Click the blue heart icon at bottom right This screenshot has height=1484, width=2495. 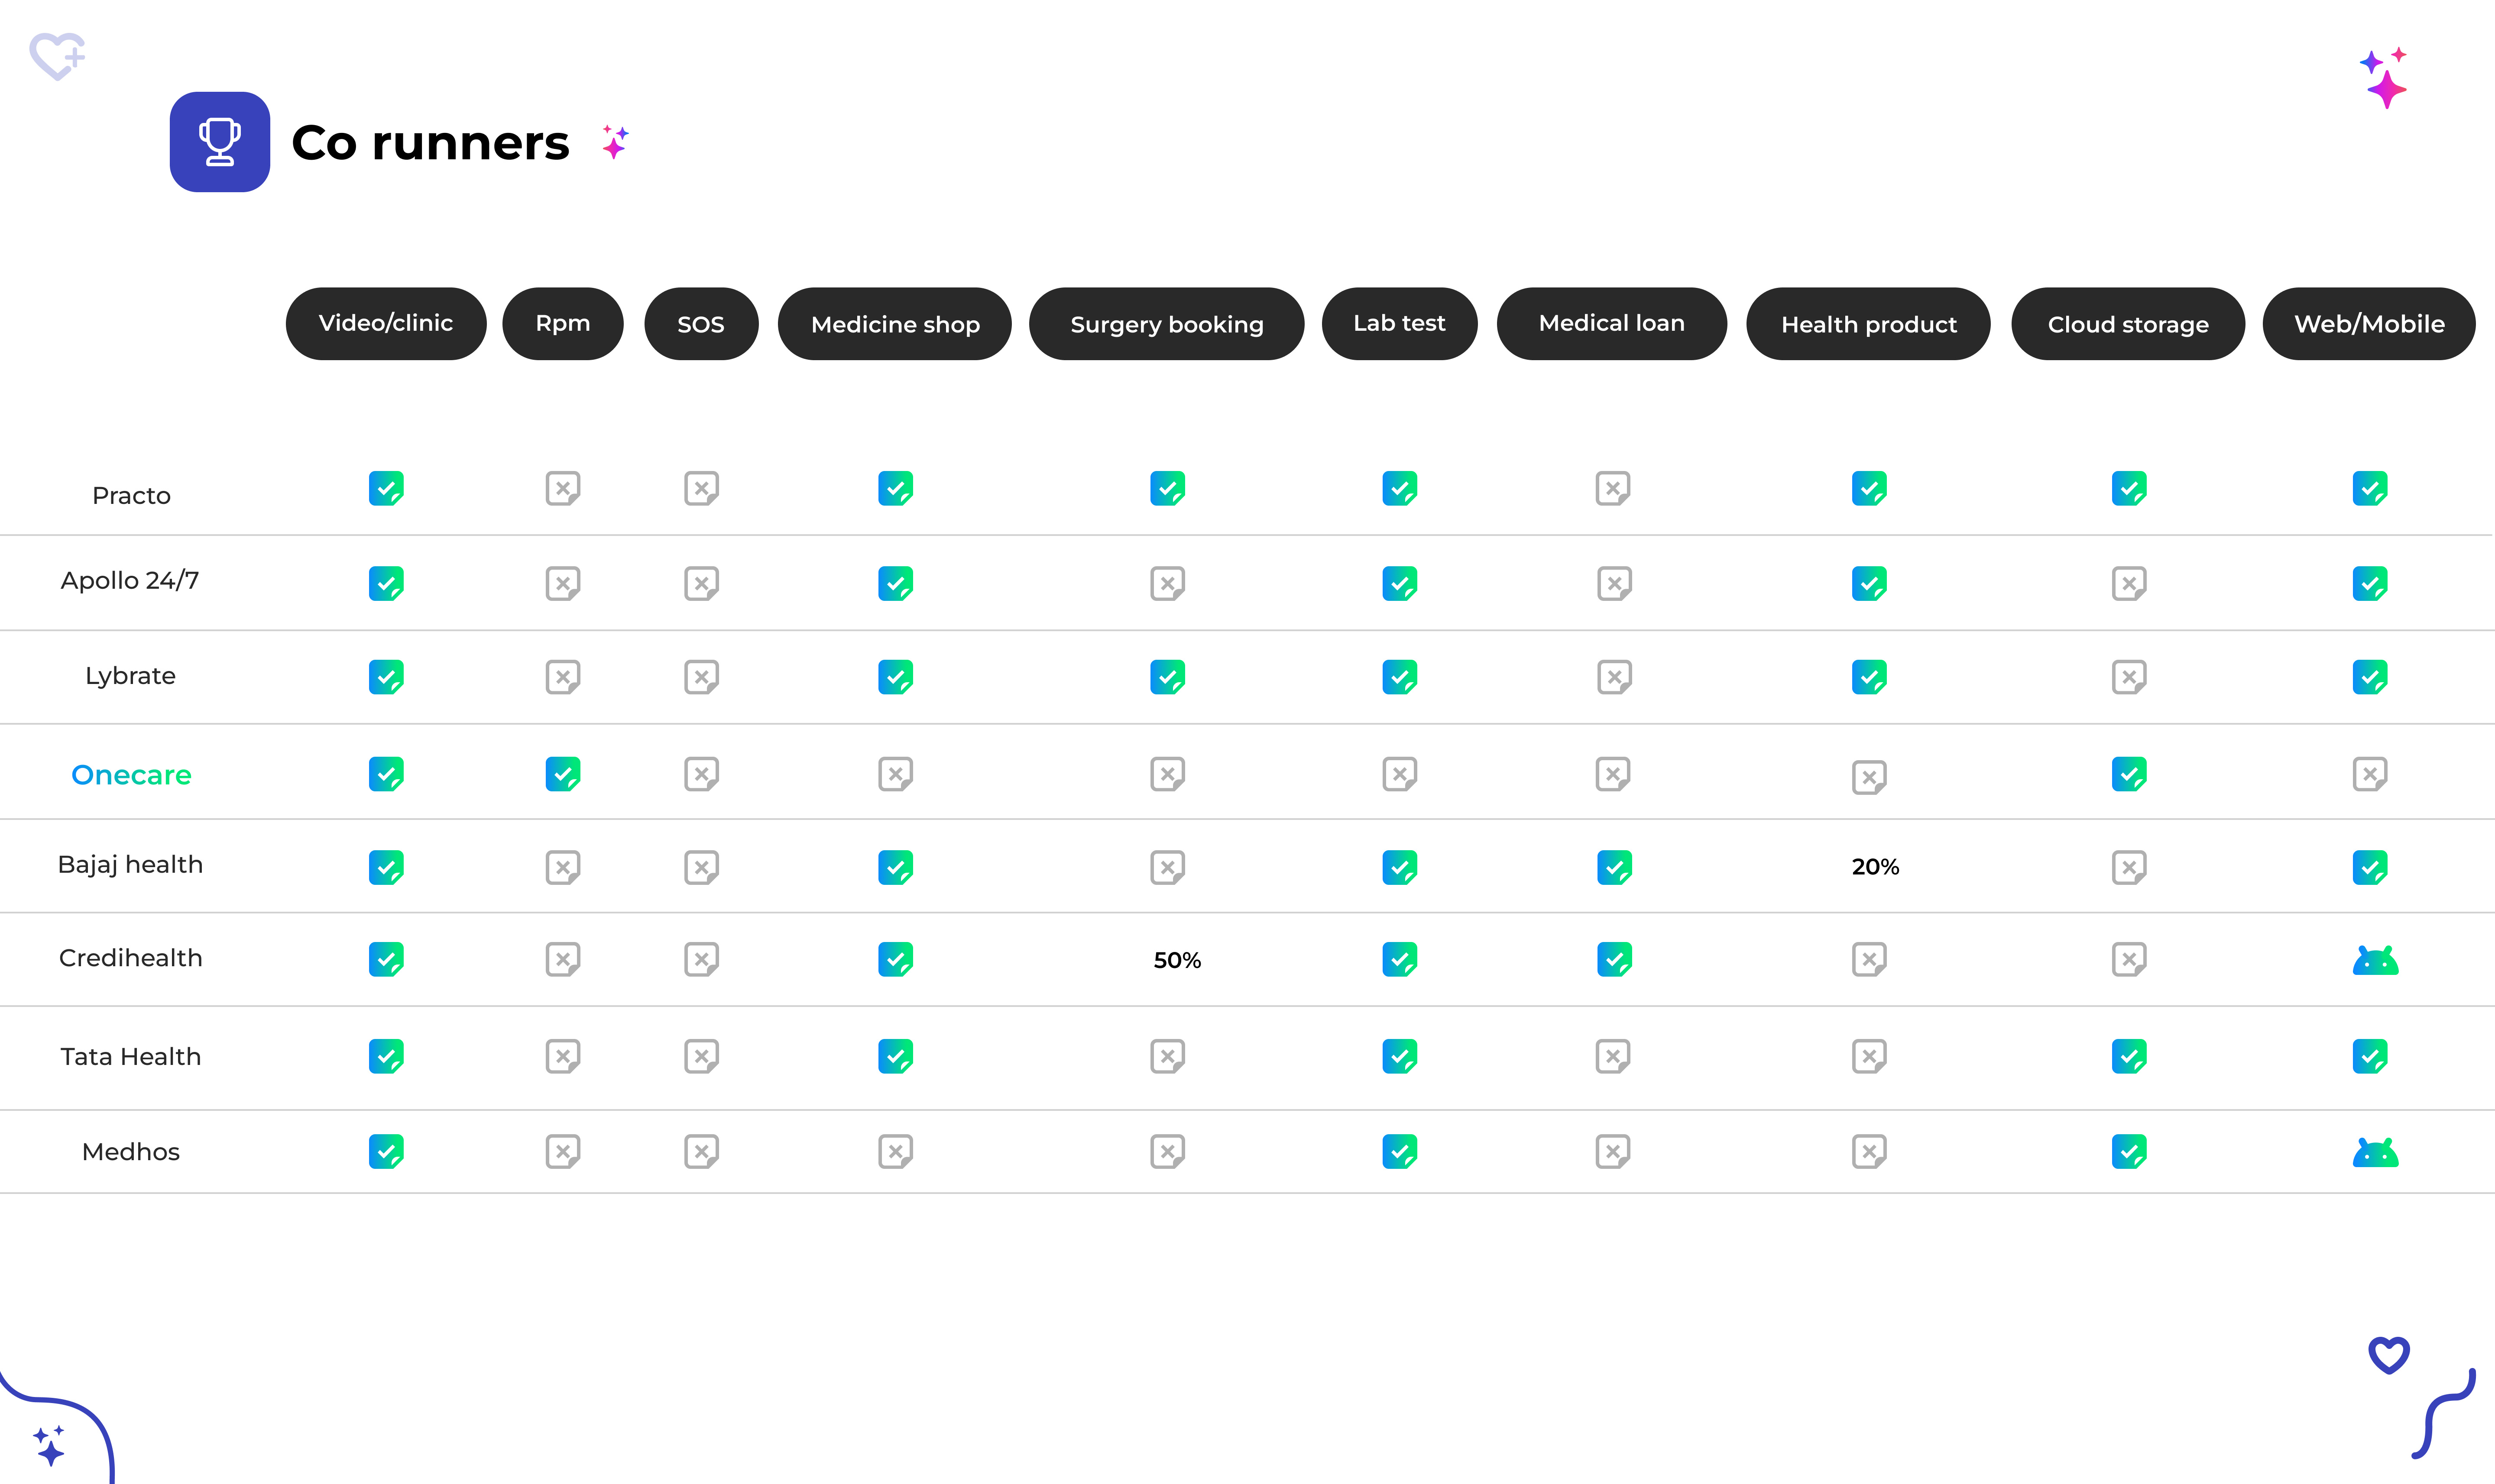click(2389, 1355)
